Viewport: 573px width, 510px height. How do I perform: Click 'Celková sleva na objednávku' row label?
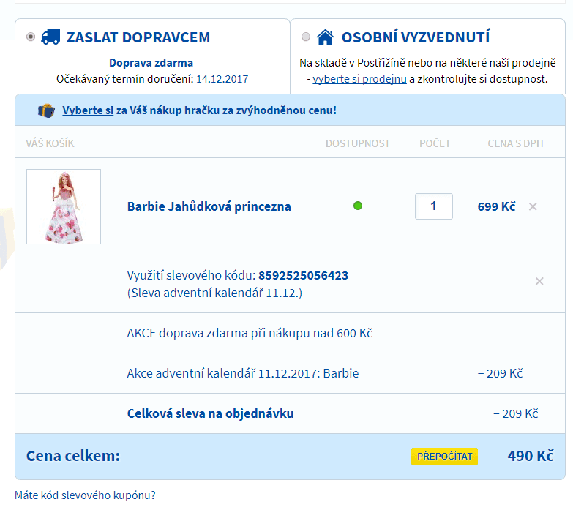pyautogui.click(x=210, y=413)
